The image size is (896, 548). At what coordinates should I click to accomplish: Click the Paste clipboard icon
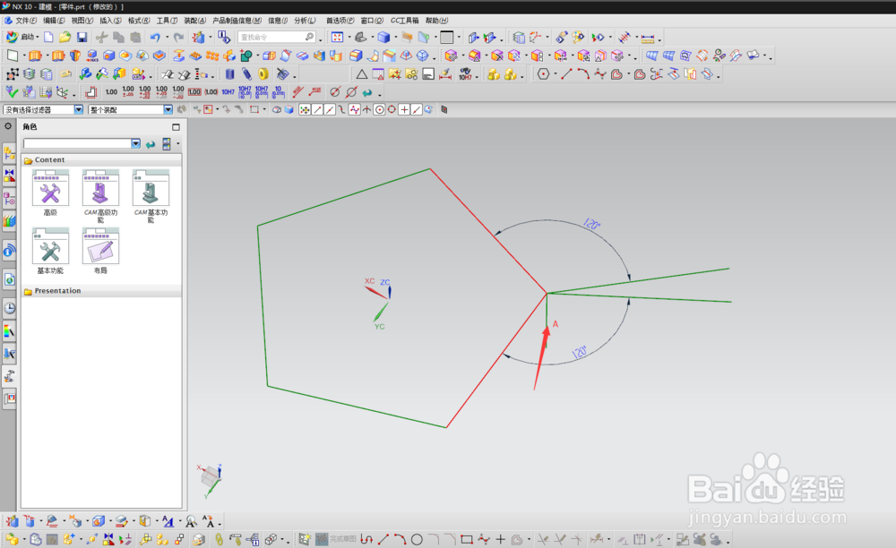coord(135,37)
